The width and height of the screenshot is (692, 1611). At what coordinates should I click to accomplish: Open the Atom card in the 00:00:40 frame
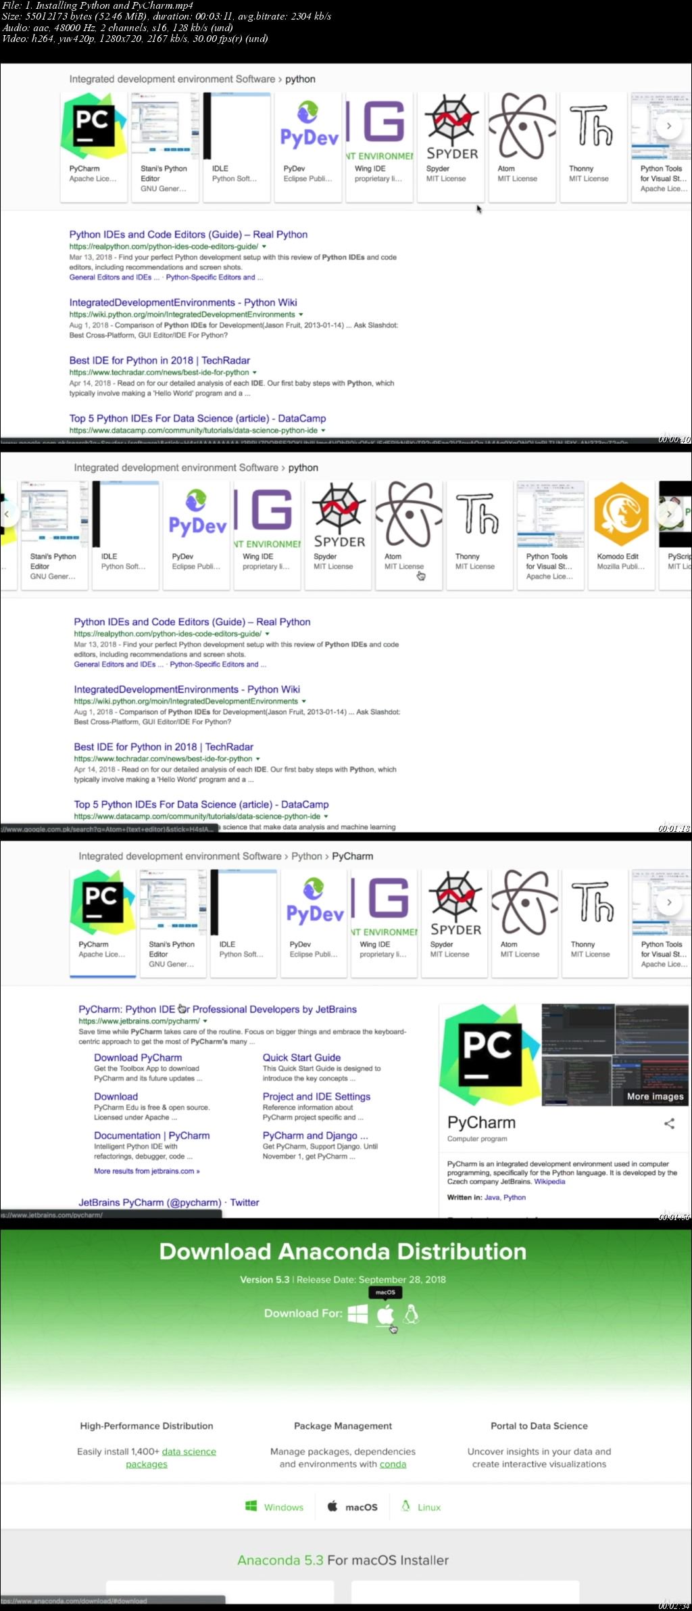tap(522, 147)
